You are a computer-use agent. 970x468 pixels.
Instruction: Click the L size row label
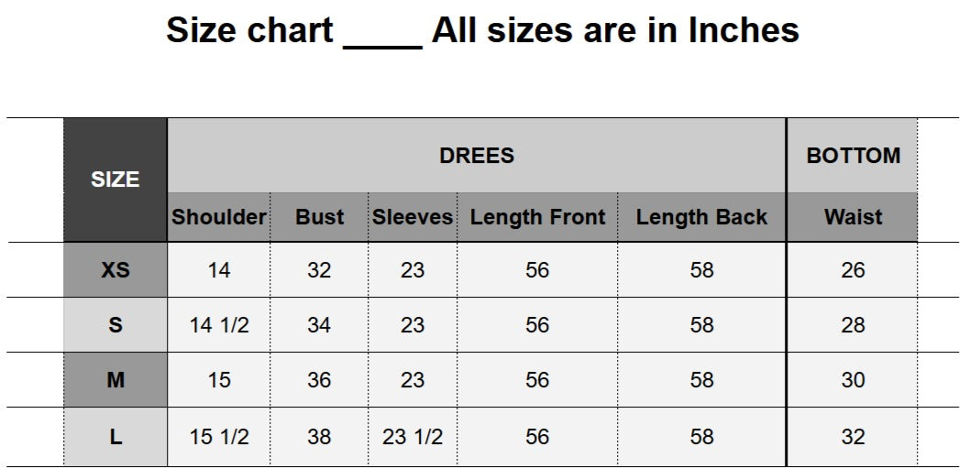point(115,437)
